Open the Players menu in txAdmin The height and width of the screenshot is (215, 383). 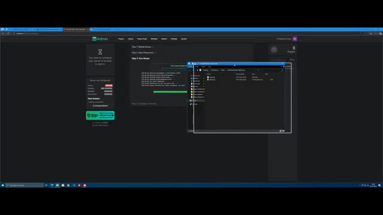click(121, 39)
